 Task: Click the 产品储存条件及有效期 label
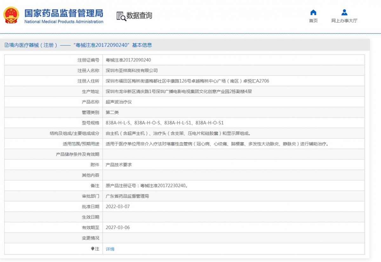(x=77, y=154)
